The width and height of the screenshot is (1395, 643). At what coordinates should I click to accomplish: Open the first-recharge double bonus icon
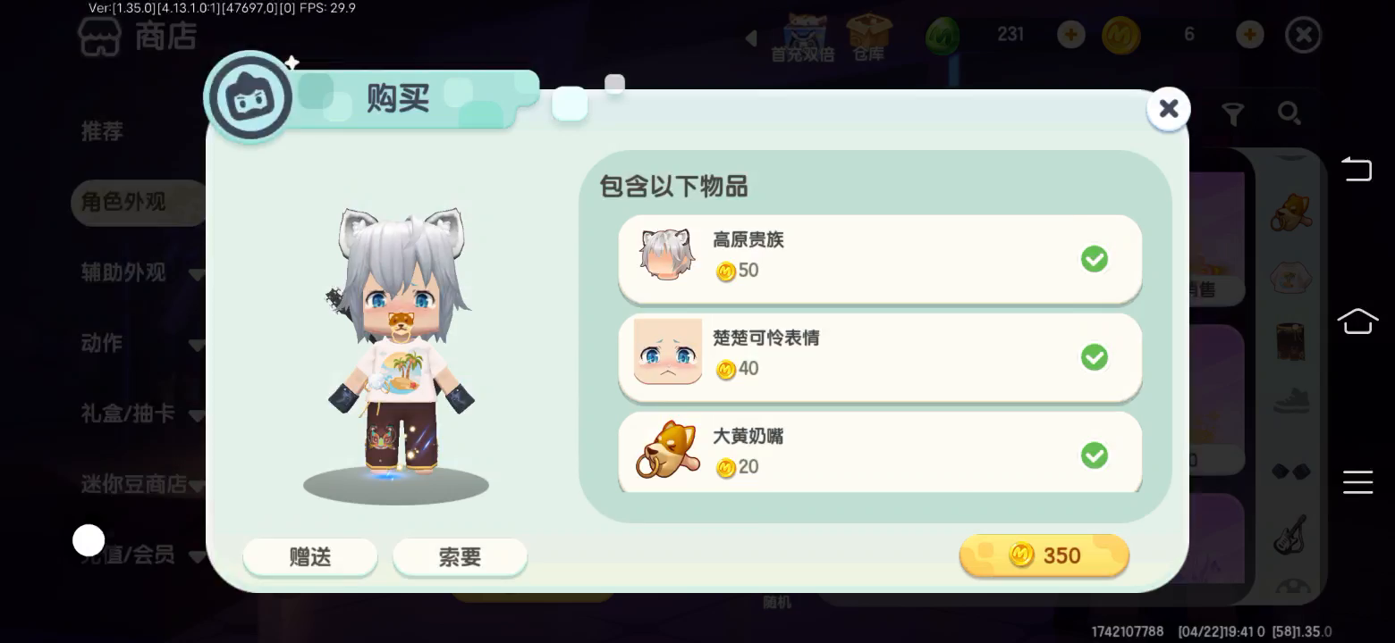(803, 38)
